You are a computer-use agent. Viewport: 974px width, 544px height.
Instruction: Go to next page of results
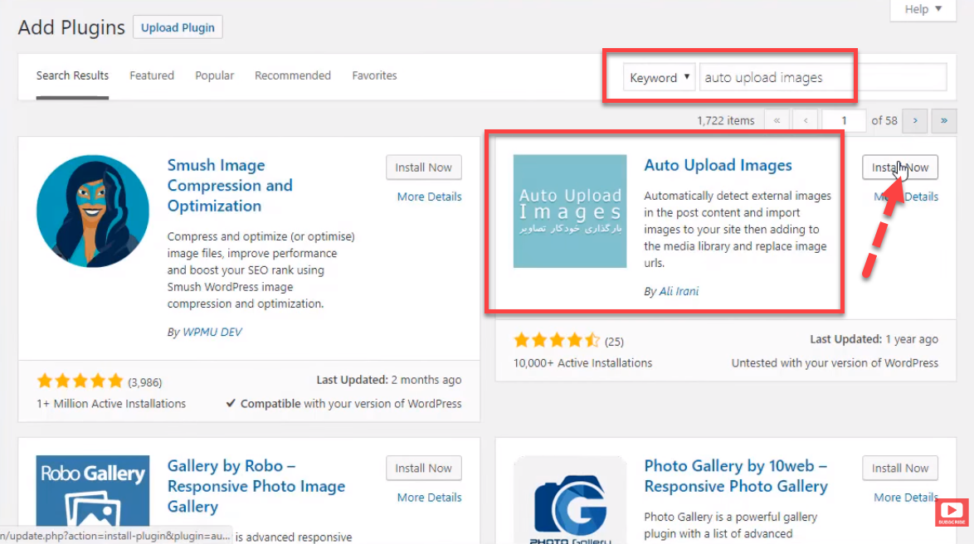(915, 120)
